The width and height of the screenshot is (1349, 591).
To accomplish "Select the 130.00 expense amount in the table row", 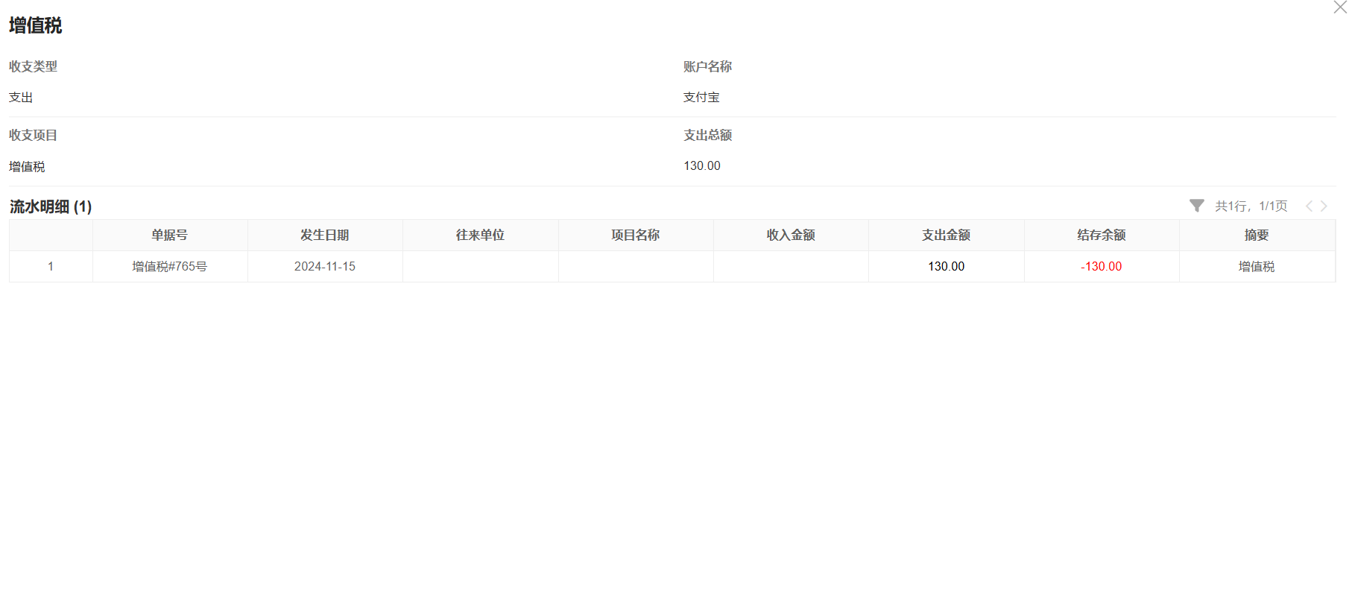I will click(x=946, y=267).
